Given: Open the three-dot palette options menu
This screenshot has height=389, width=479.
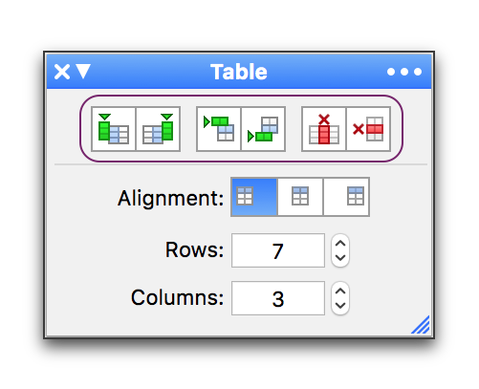Looking at the screenshot, I should [404, 72].
